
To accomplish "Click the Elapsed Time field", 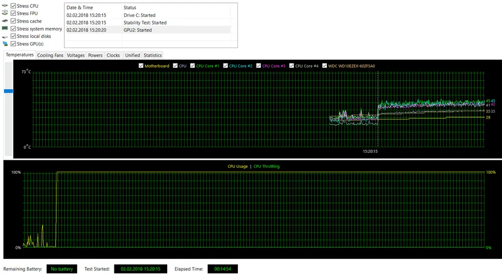I will click(x=222, y=269).
